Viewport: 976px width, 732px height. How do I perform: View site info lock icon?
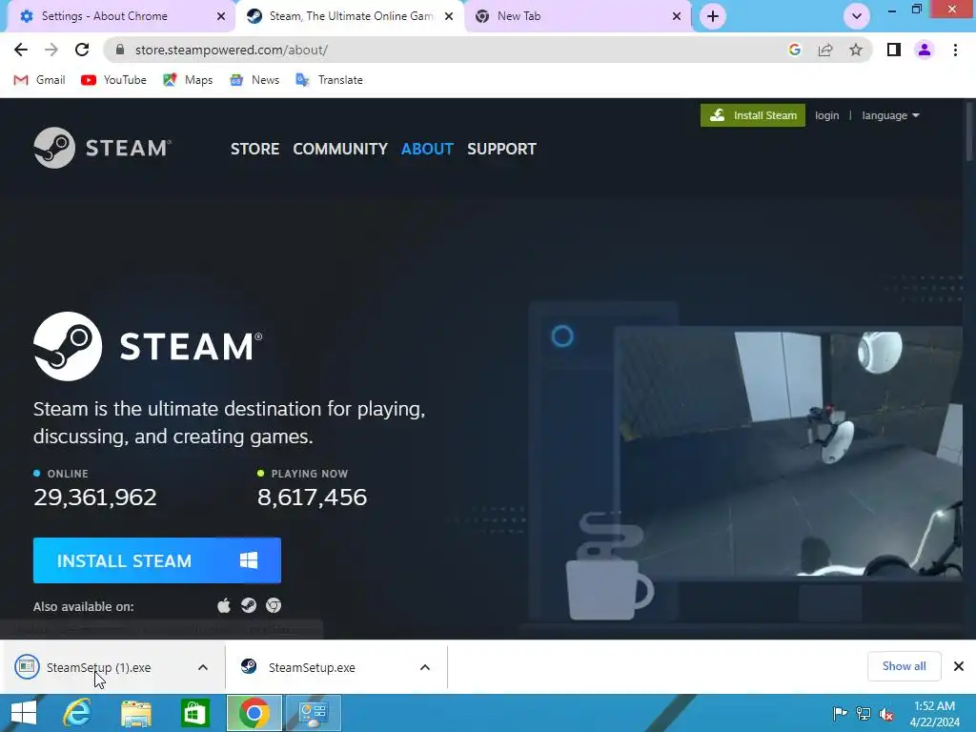click(120, 50)
